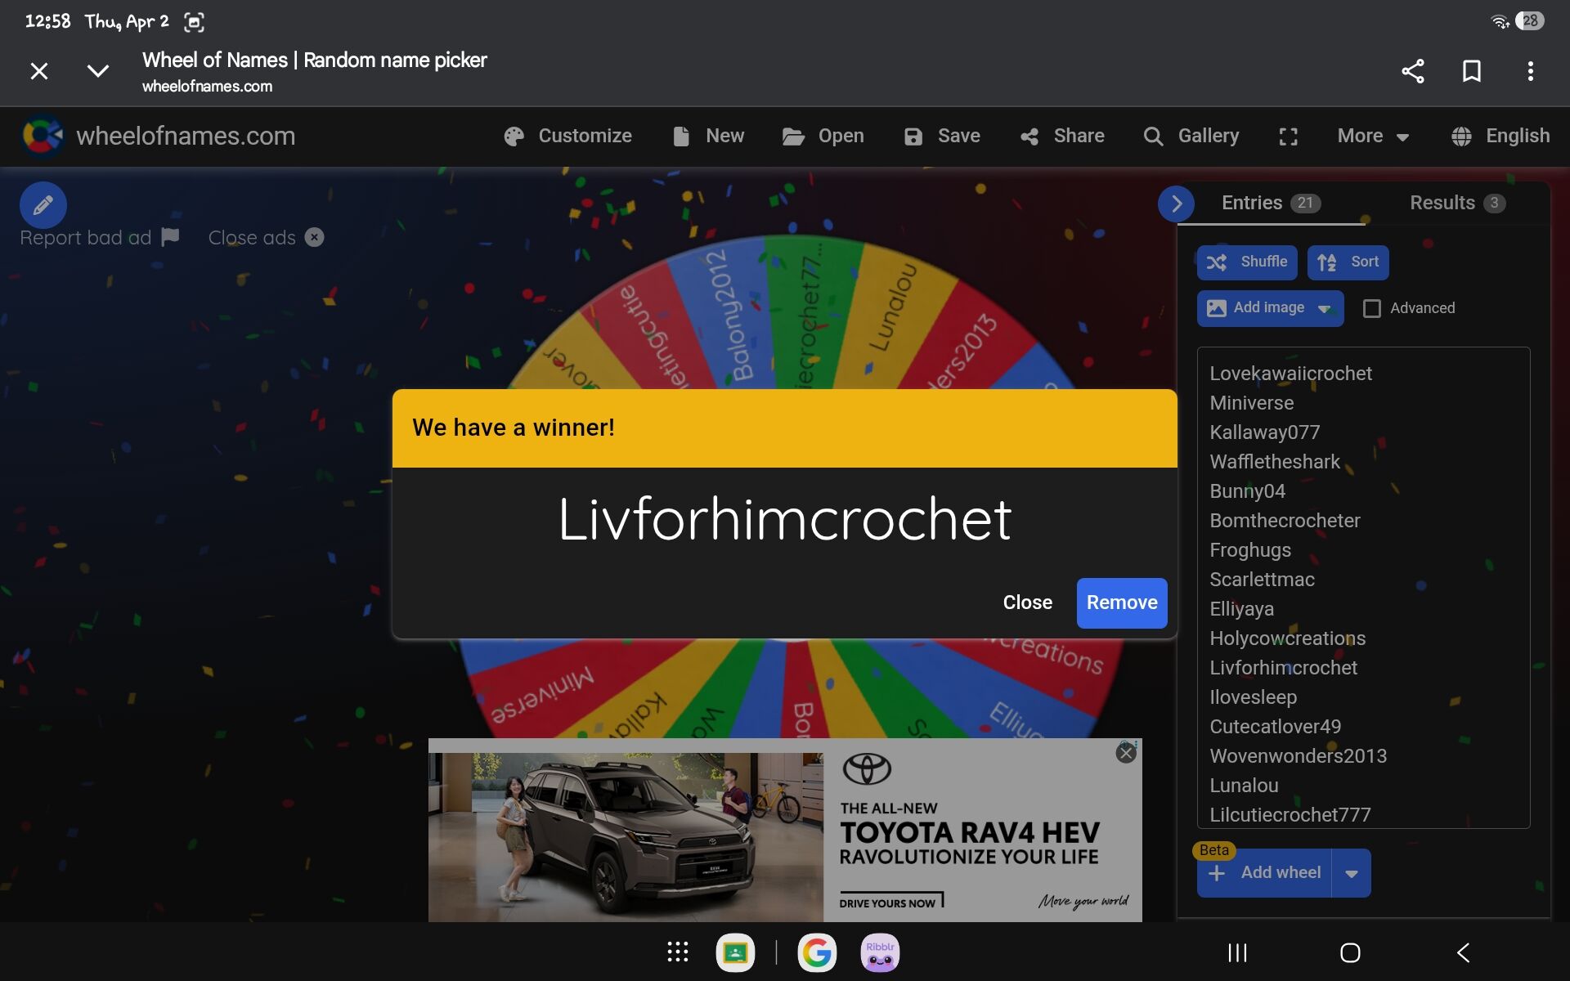Open the Ribblr app in taskbar
This screenshot has width=1570, height=981.
[x=880, y=952]
